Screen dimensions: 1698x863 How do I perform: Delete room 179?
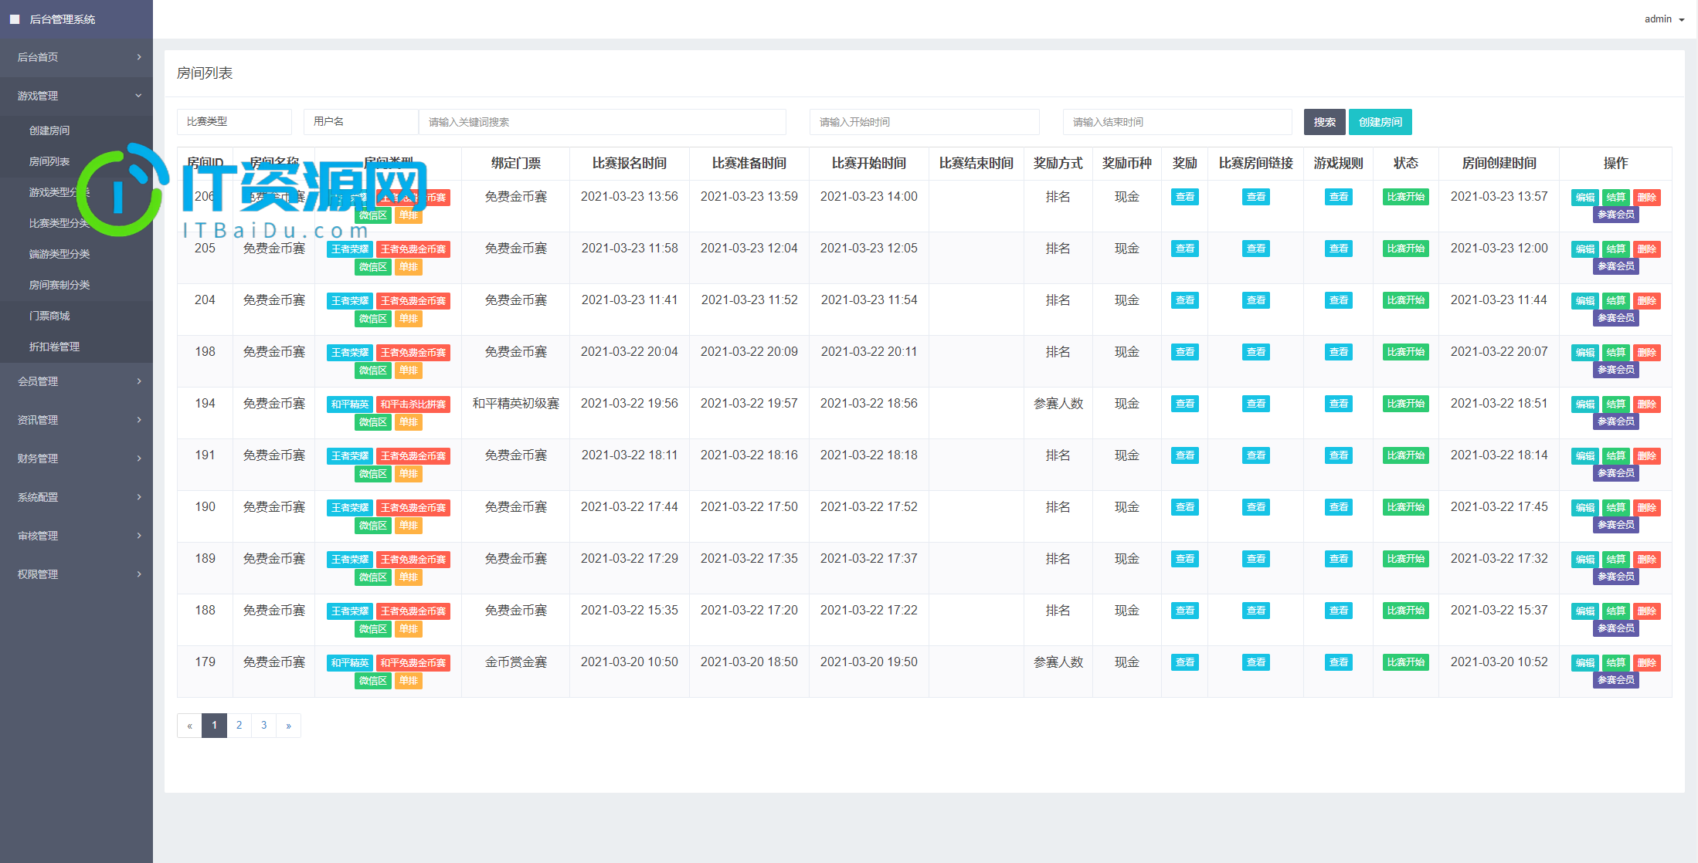click(x=1646, y=663)
